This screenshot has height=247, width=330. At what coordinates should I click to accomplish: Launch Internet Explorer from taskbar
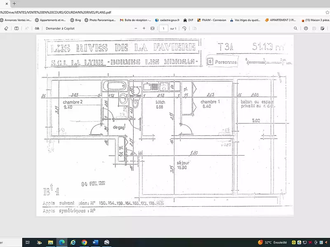[x=73, y=242]
